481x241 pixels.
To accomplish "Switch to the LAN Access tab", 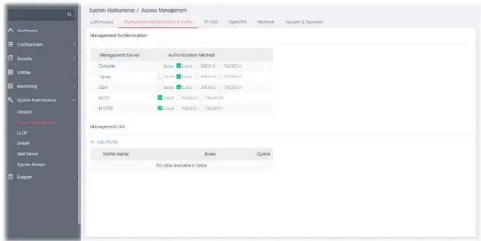I will tap(102, 22).
